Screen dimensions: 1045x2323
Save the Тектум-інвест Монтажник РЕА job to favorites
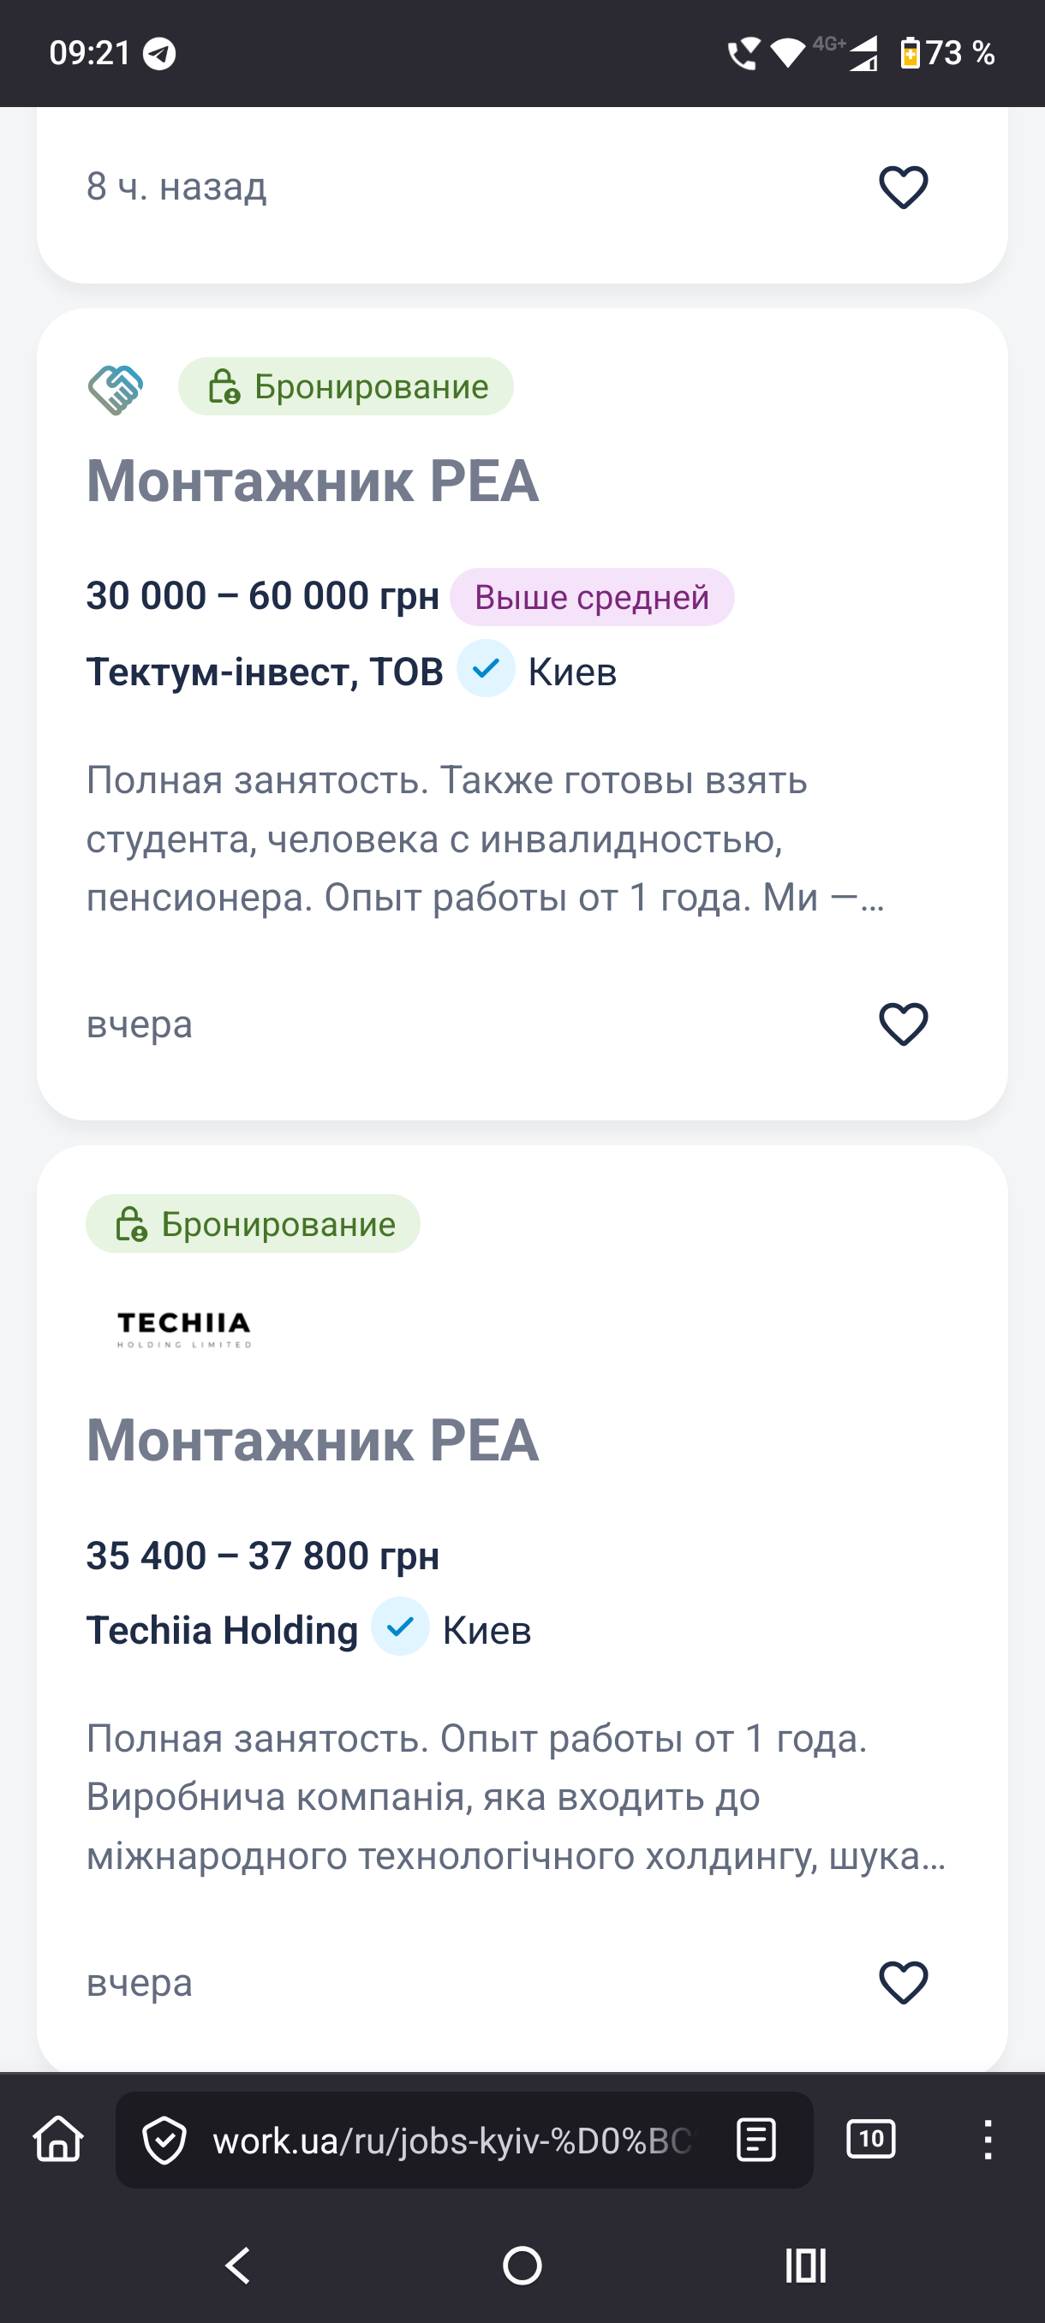(903, 1024)
